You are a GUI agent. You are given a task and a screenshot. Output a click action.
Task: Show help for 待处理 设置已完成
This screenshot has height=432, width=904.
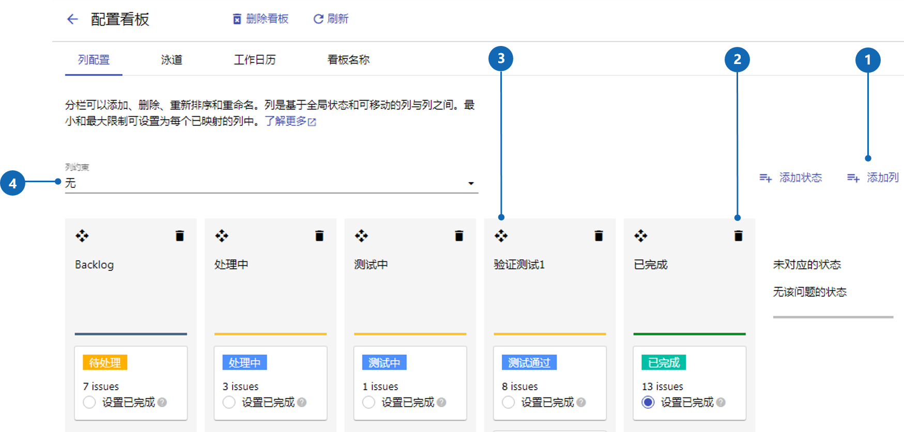pyautogui.click(x=162, y=402)
